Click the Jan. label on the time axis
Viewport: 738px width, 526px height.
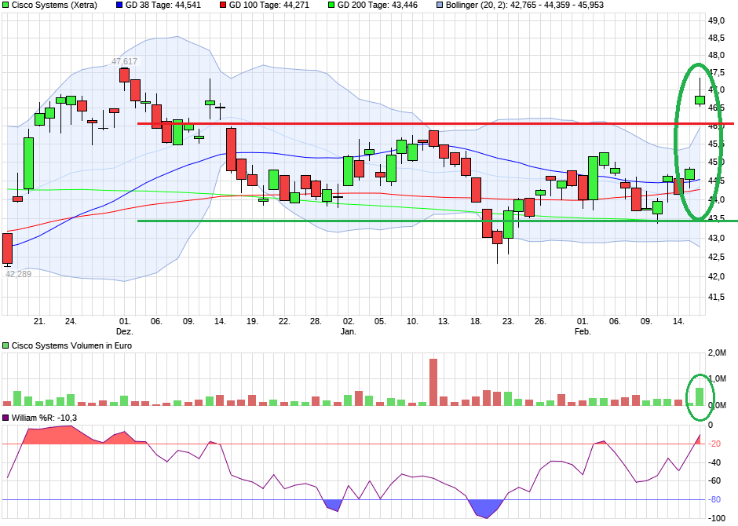348,331
